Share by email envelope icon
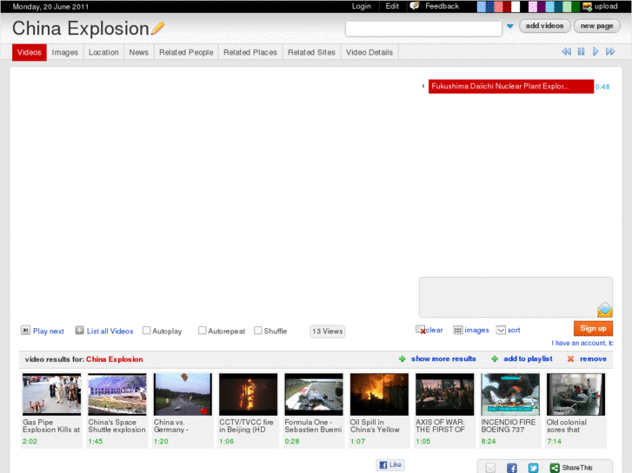Image resolution: width=632 pixels, height=473 pixels. [490, 468]
